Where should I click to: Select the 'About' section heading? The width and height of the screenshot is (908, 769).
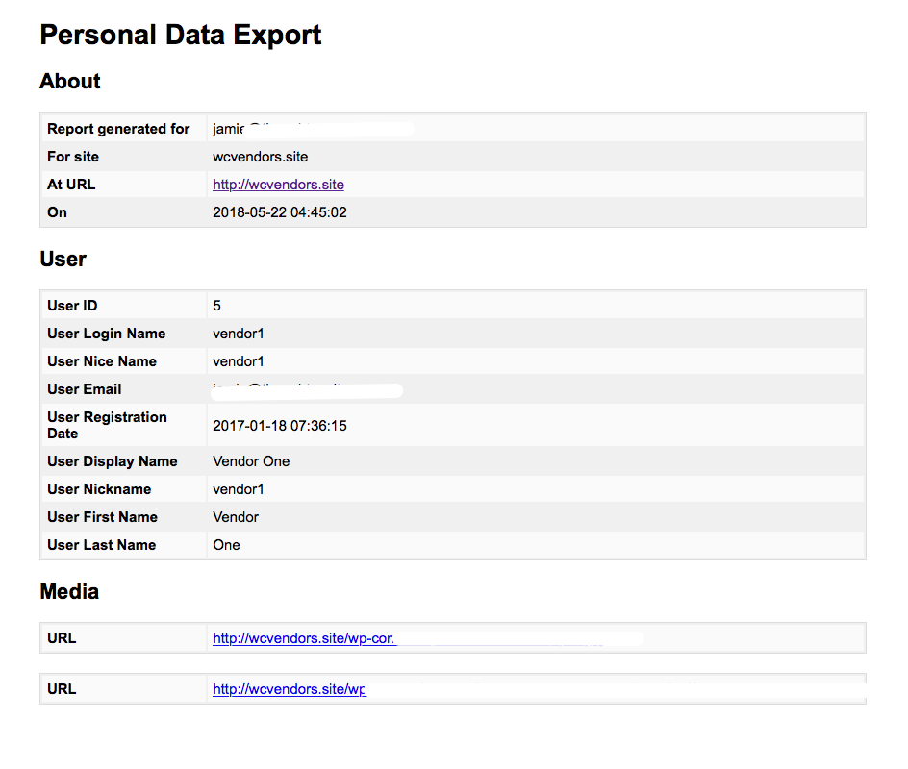[x=69, y=81]
